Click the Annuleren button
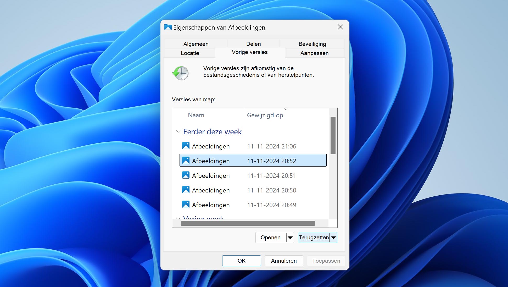 [284, 261]
